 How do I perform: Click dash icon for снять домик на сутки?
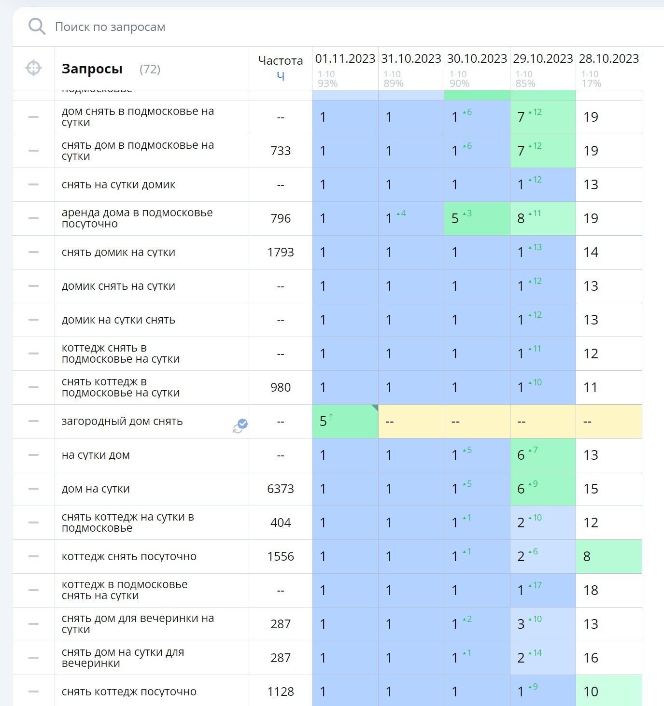(x=33, y=252)
